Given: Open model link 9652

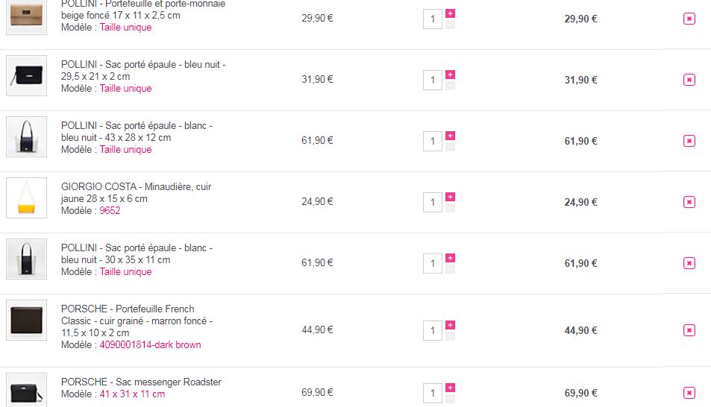Looking at the screenshot, I should 110,211.
